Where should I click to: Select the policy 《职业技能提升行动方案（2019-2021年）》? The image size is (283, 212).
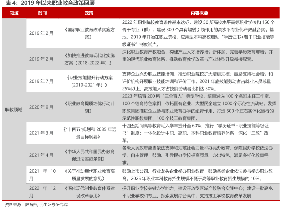pos(89,81)
